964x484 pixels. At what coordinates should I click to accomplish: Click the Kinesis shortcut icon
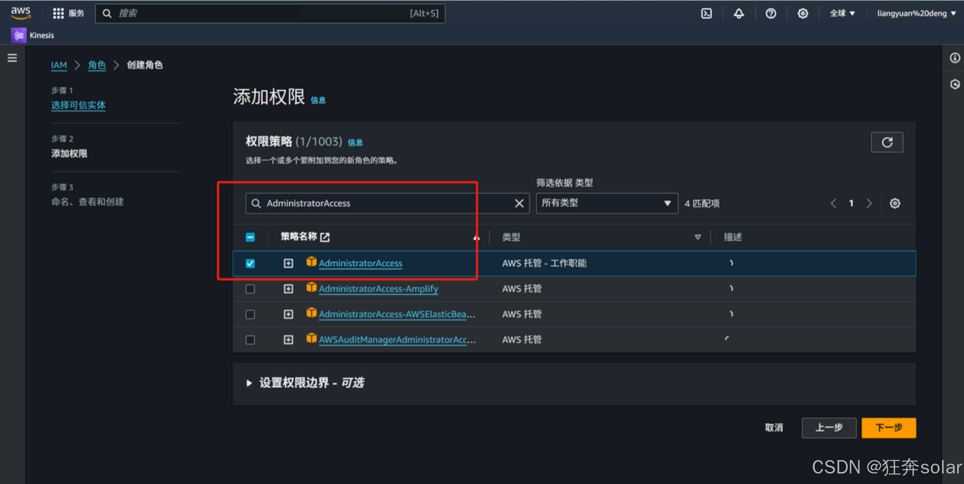click(x=19, y=35)
